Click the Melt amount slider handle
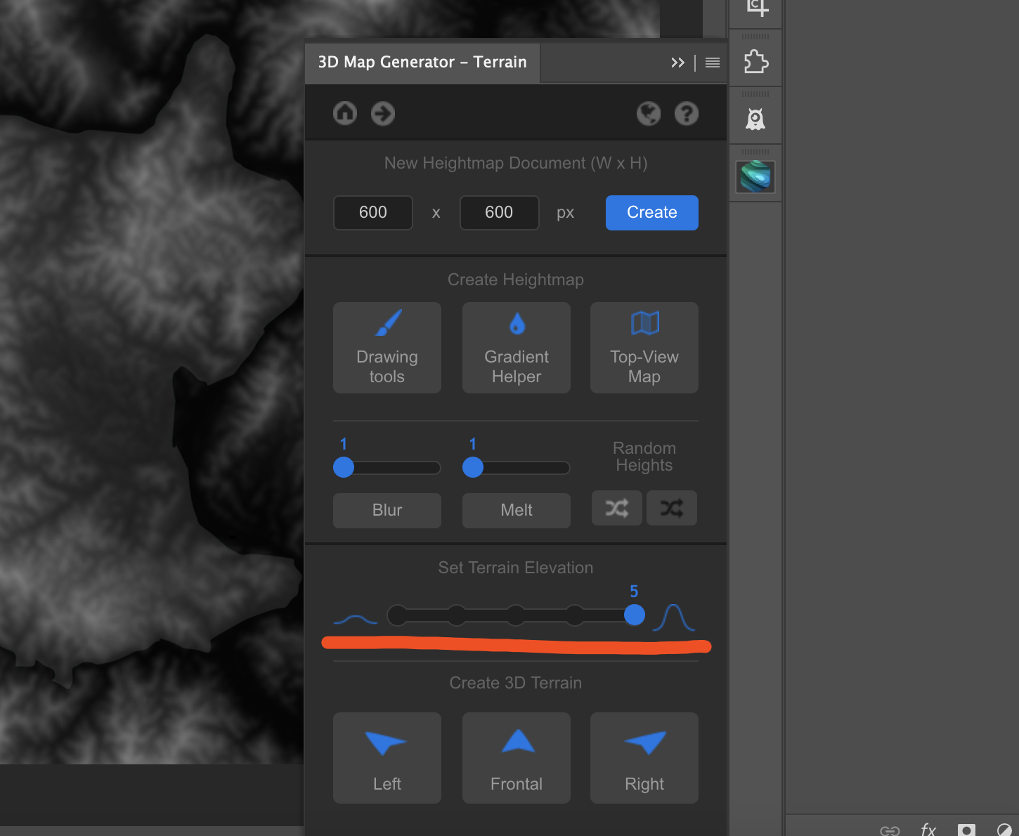The image size is (1019, 836). point(473,467)
